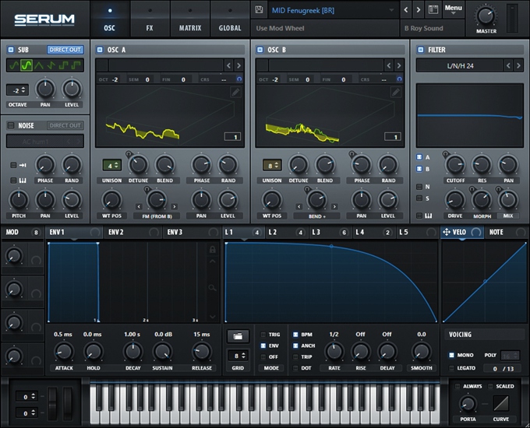
Task: Click the VELO drag source crosshair icon
Action: [446, 232]
